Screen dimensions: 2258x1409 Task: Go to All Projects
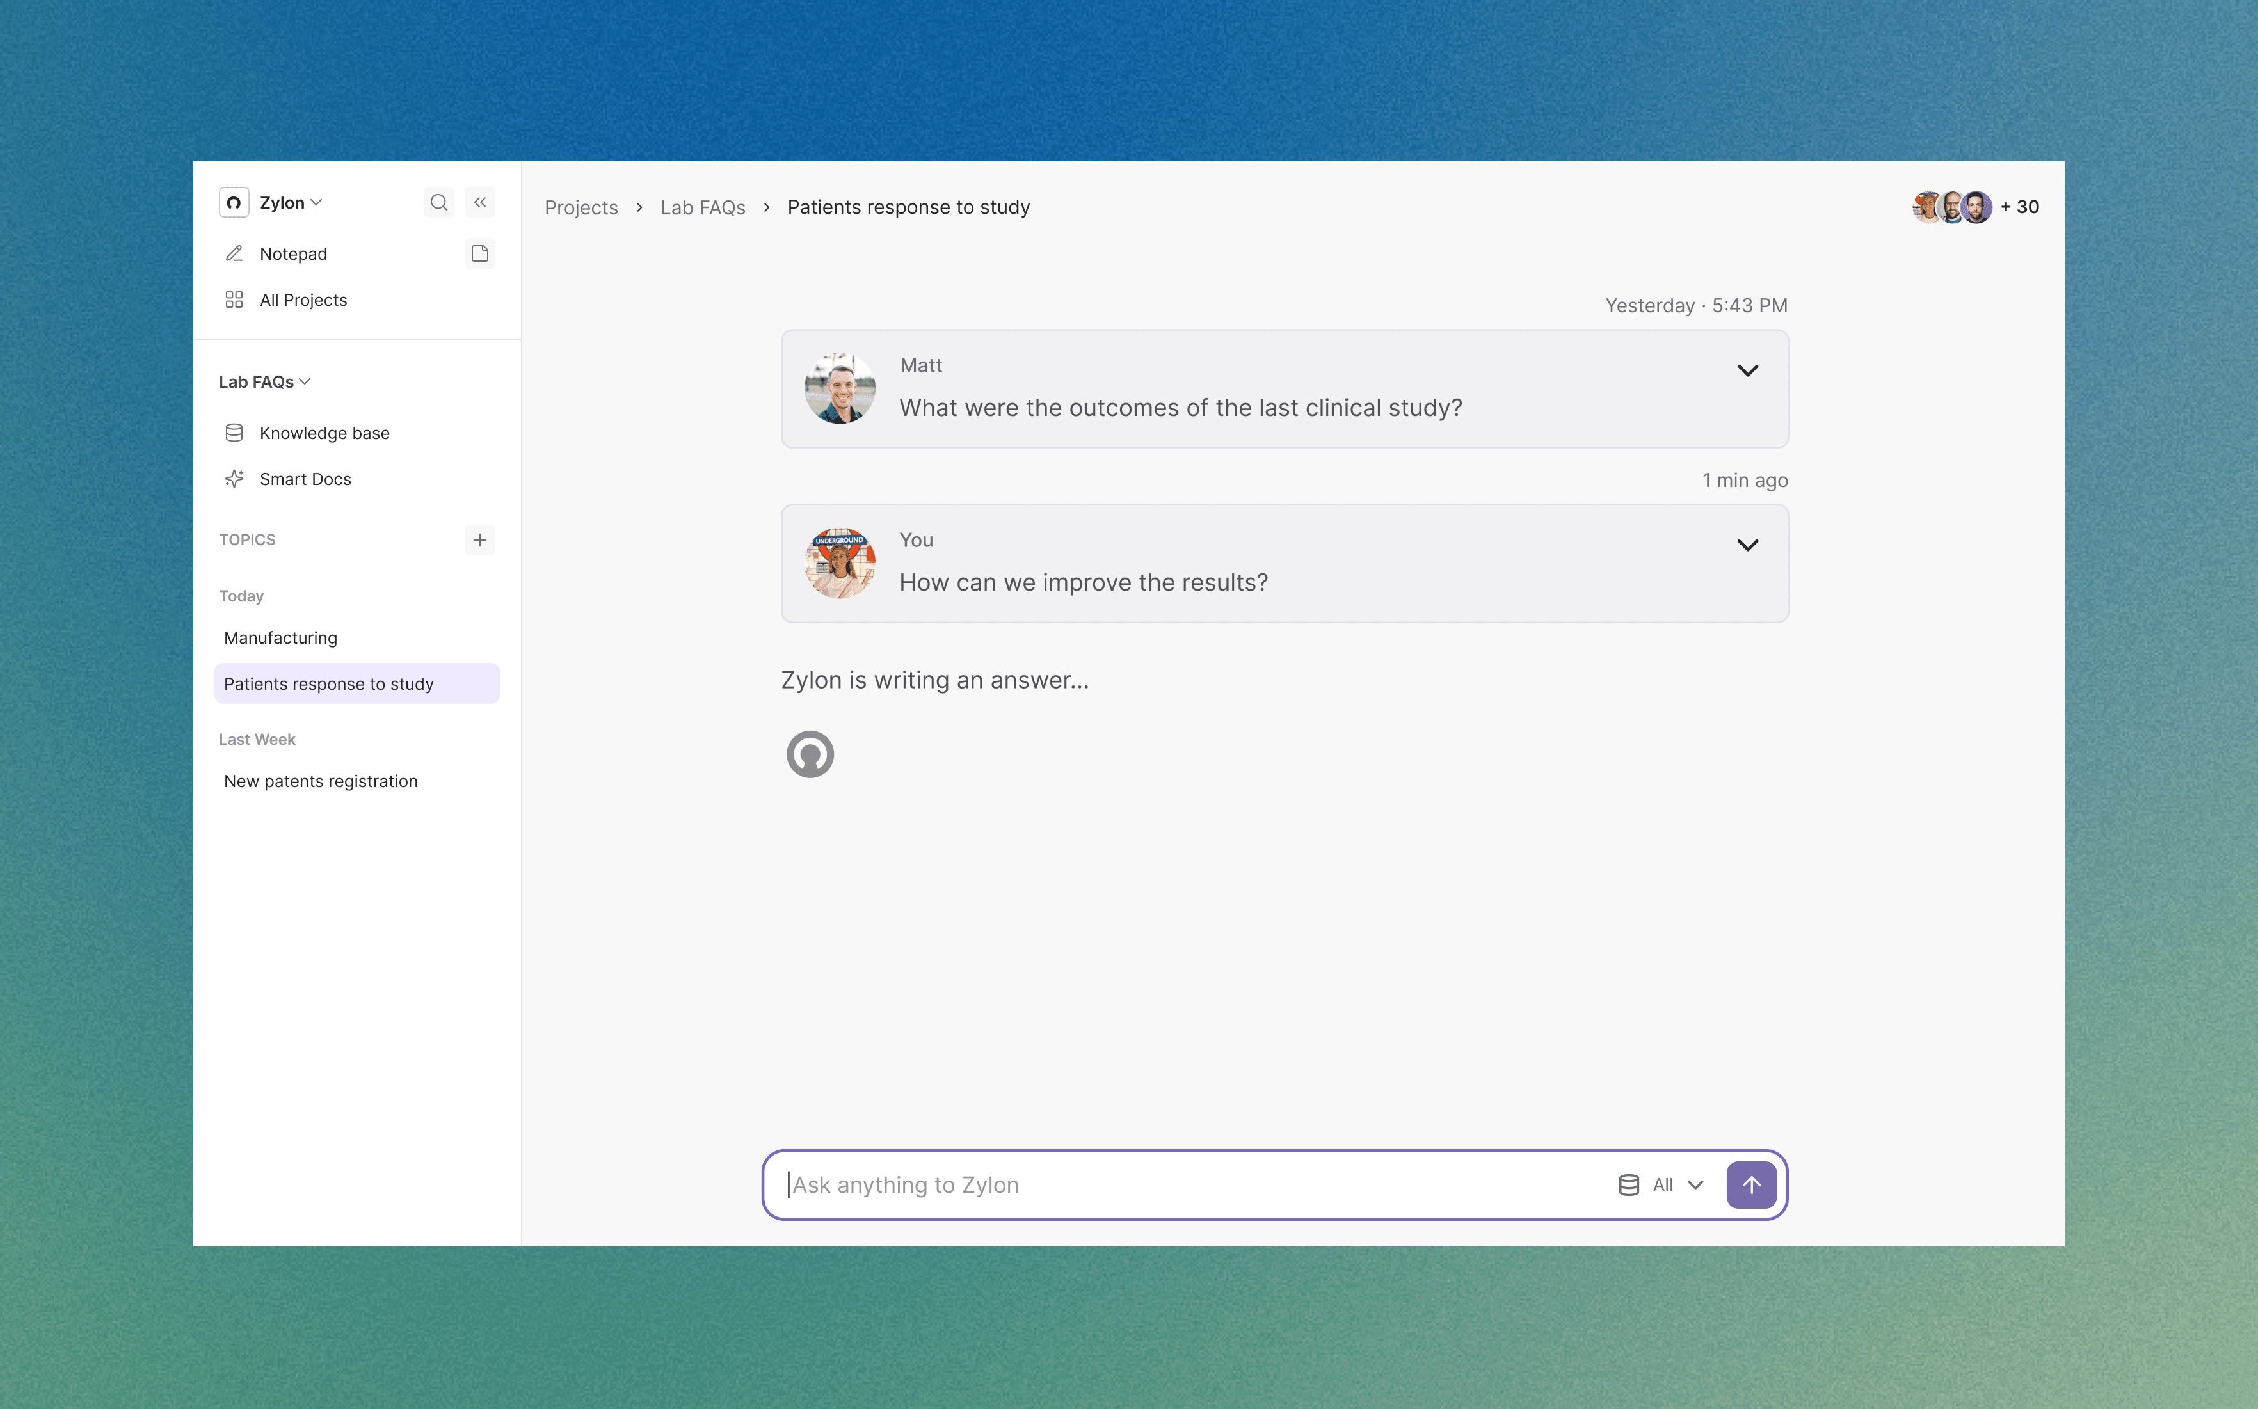(x=303, y=300)
